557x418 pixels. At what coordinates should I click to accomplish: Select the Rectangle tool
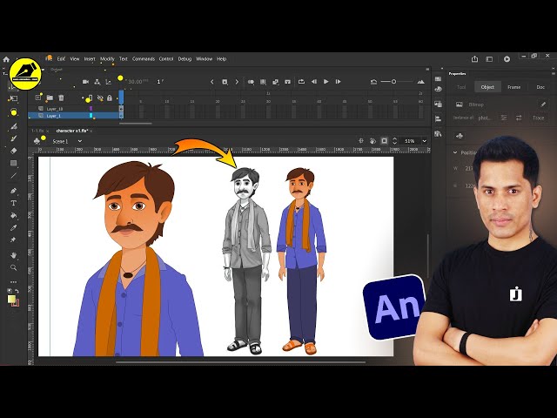pos(14,163)
